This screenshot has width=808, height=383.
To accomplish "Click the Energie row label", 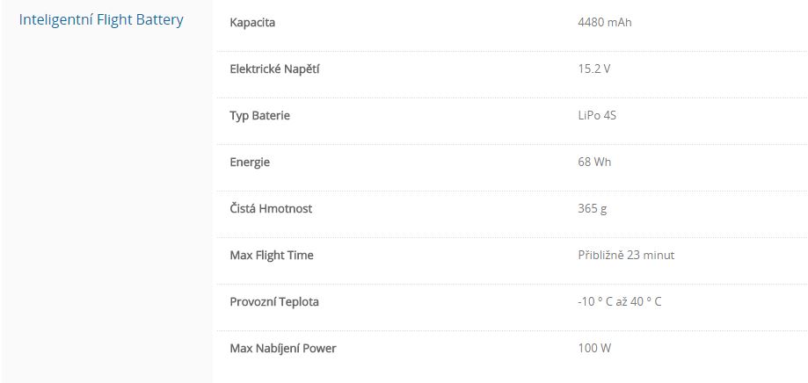I will coord(250,162).
